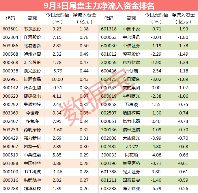Select stock name 美的集团

tap(131, 88)
